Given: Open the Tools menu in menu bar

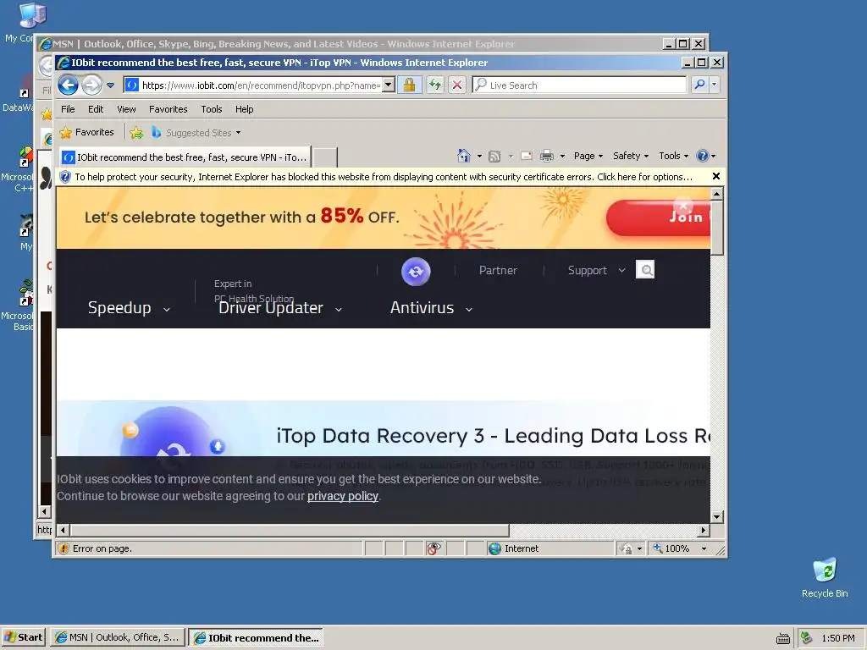Looking at the screenshot, I should coord(211,109).
